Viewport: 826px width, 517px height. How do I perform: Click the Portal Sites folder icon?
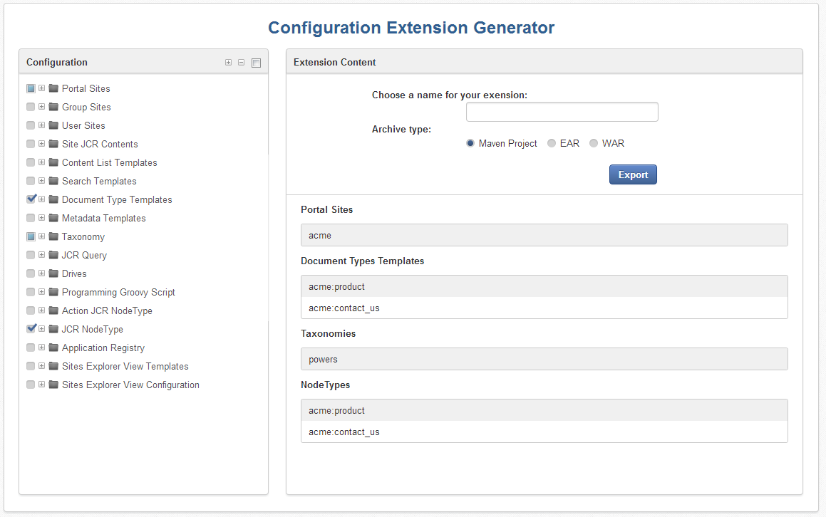point(53,88)
